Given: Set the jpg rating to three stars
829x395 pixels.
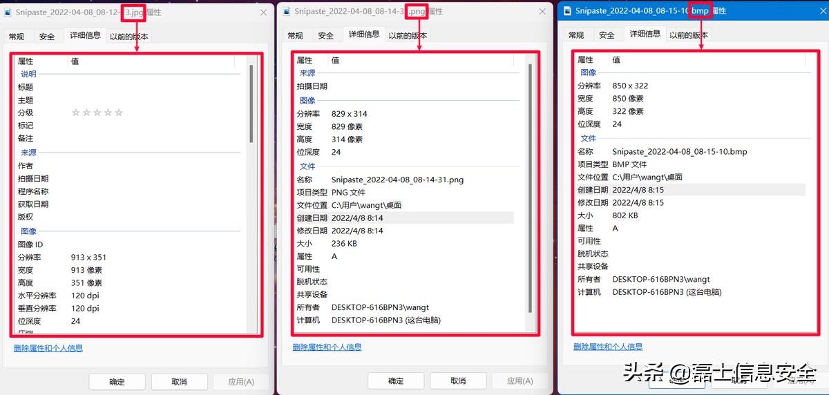Looking at the screenshot, I should click(x=97, y=113).
